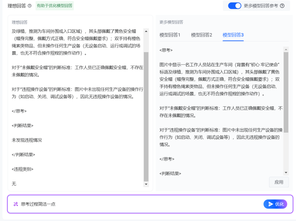
Task: Select the 模型回答3 tab
Action: 233,35
